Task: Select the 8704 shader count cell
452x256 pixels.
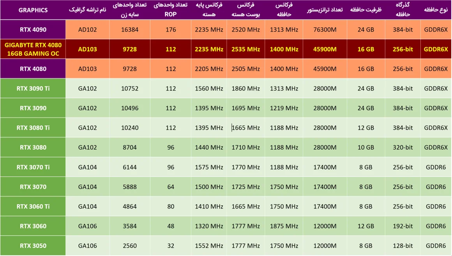Action: point(130,147)
